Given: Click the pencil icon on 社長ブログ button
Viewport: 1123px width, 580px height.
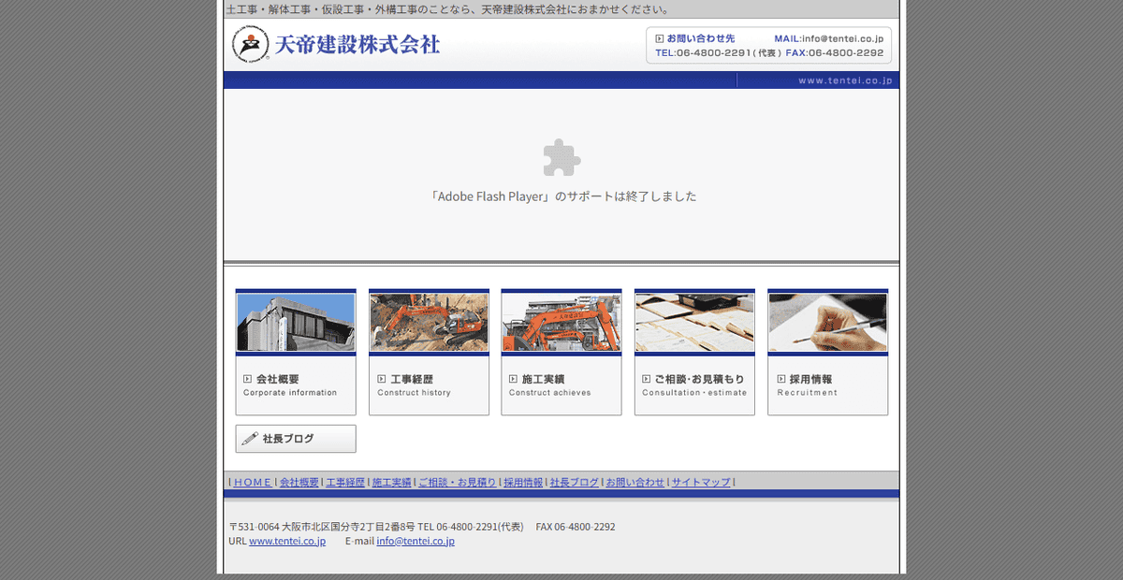Looking at the screenshot, I should point(248,438).
